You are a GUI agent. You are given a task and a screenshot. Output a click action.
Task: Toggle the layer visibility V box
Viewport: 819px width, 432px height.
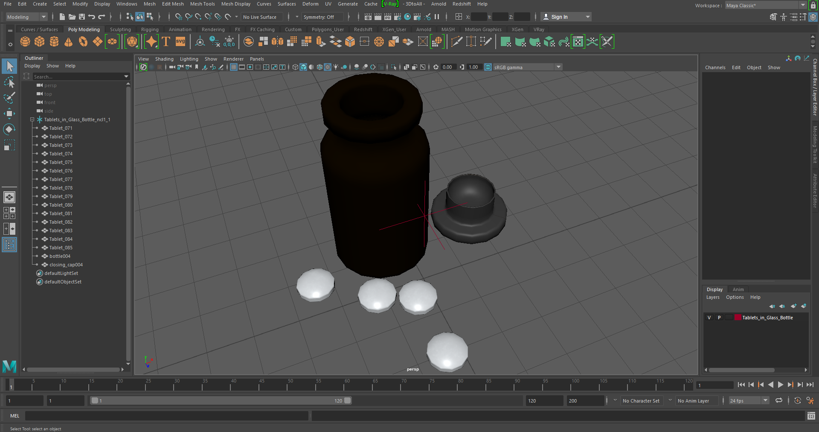tap(709, 317)
